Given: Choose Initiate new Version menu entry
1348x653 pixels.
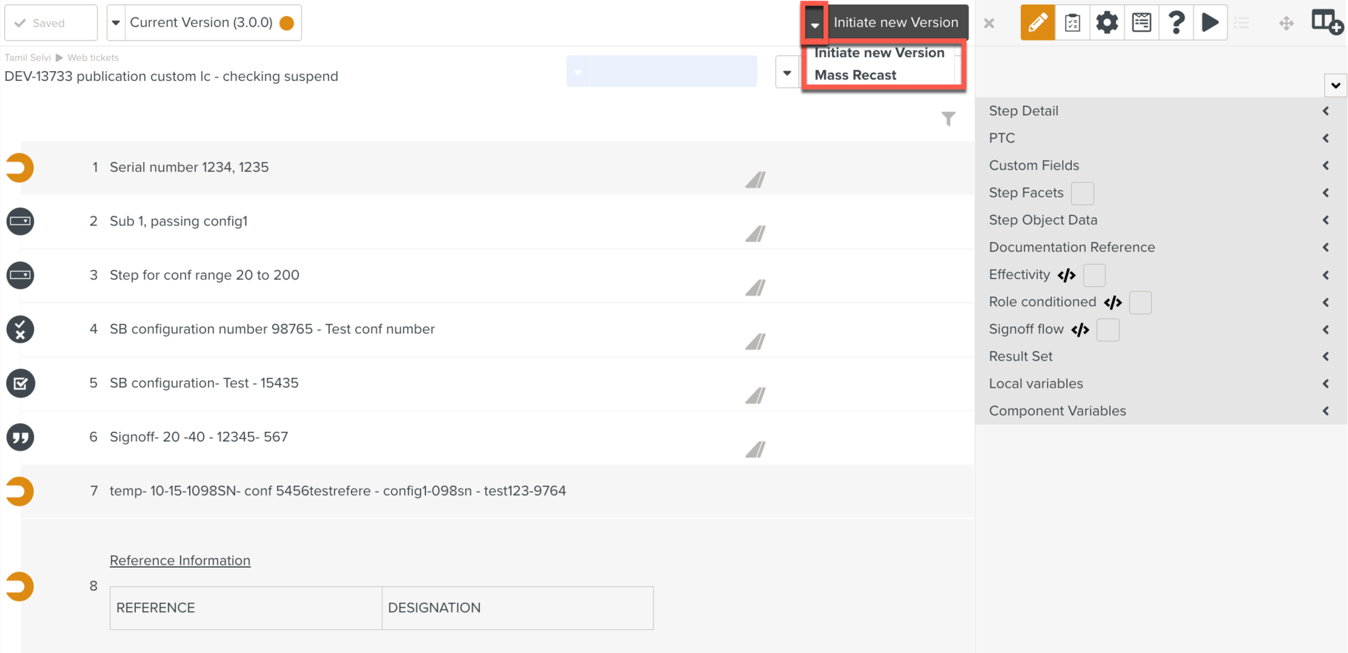Looking at the screenshot, I should pyautogui.click(x=880, y=52).
